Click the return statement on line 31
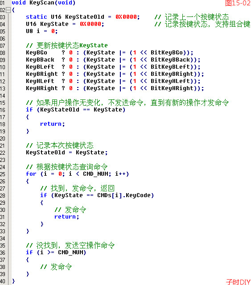 coord(67,217)
